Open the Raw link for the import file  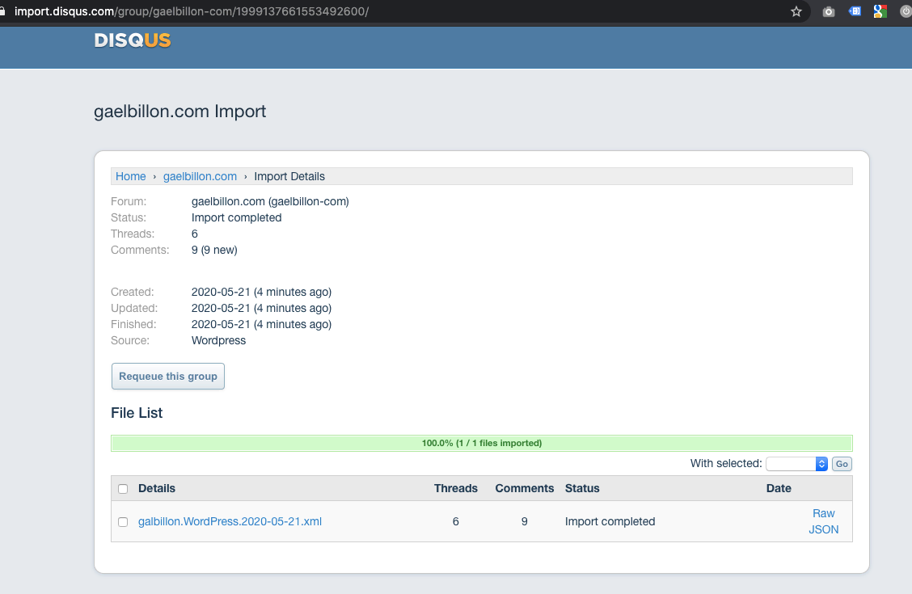(x=823, y=513)
